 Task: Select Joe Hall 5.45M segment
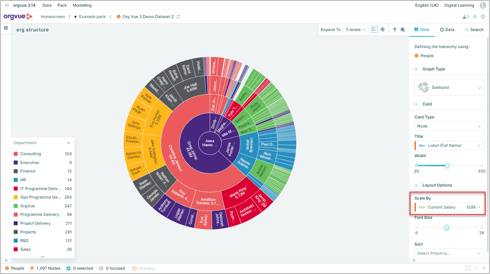click(191, 88)
